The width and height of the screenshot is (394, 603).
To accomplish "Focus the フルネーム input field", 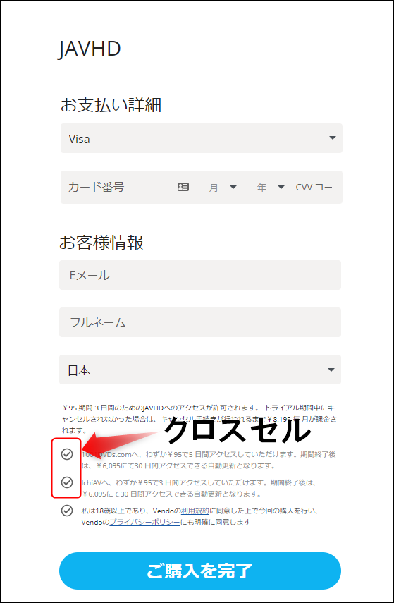I will (200, 322).
